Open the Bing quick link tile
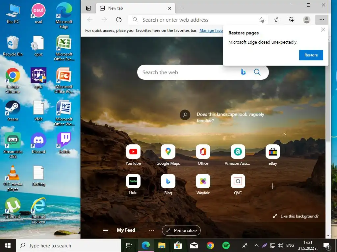Screen dimensions: 337x252 point(168,184)
